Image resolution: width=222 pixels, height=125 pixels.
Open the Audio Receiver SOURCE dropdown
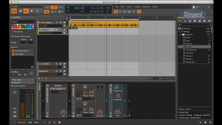point(58,89)
